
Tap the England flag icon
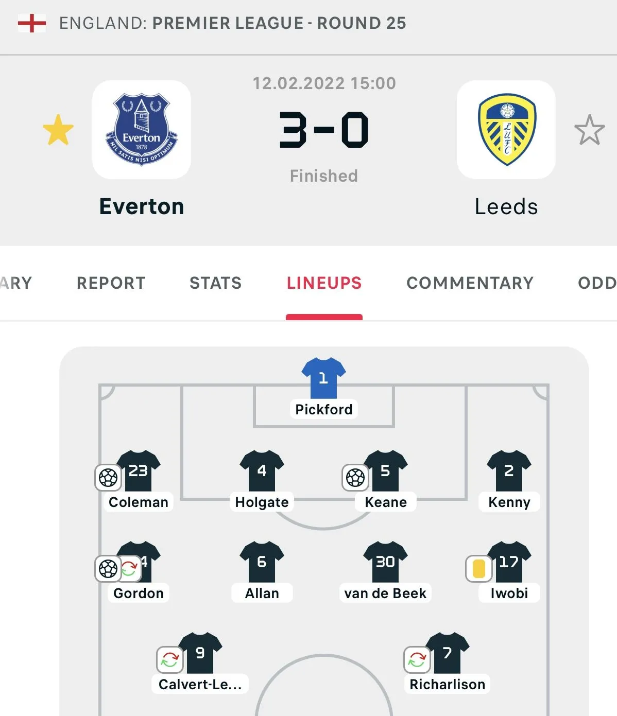tap(32, 23)
